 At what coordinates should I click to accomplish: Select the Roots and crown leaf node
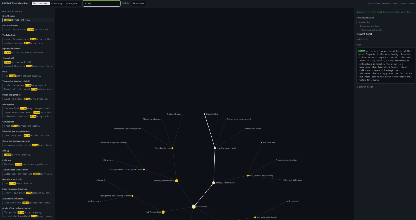pos(245,129)
